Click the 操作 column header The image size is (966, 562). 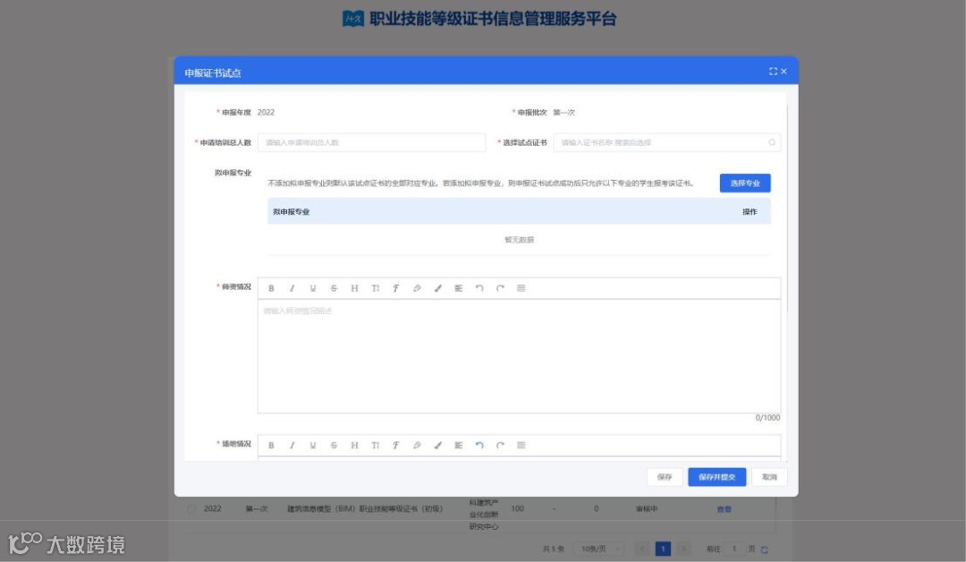pyautogui.click(x=750, y=211)
